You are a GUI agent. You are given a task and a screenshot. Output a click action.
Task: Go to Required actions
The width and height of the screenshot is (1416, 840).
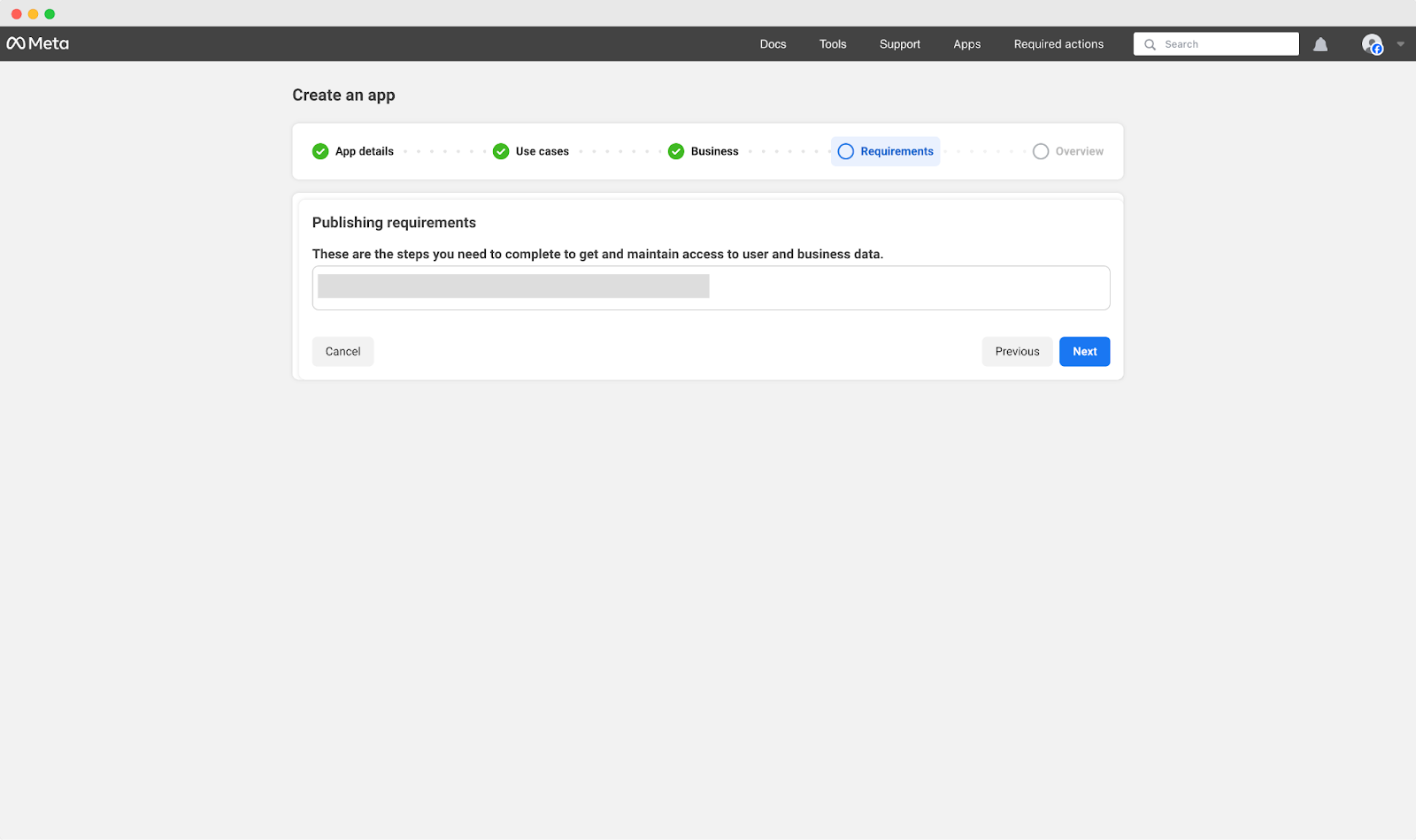click(x=1058, y=43)
